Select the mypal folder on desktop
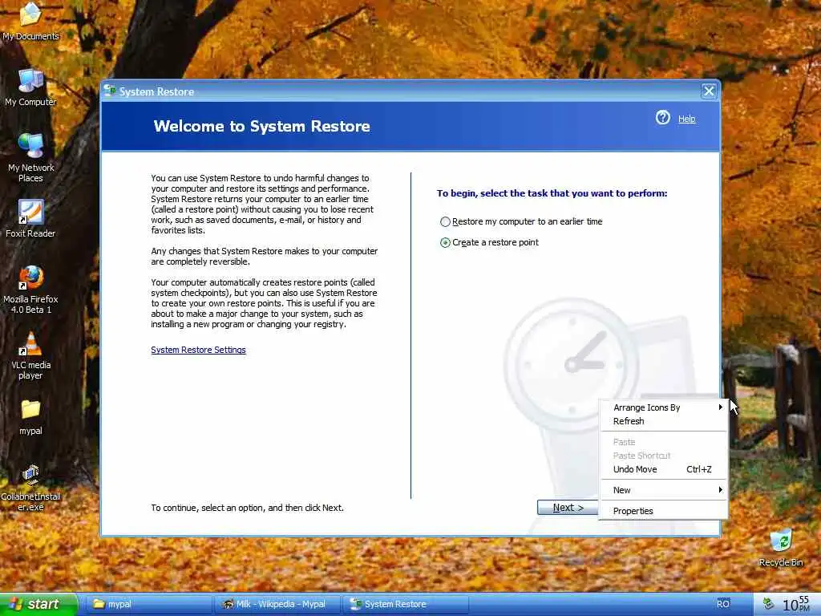Viewport: 821px width, 616px height. pos(30,417)
